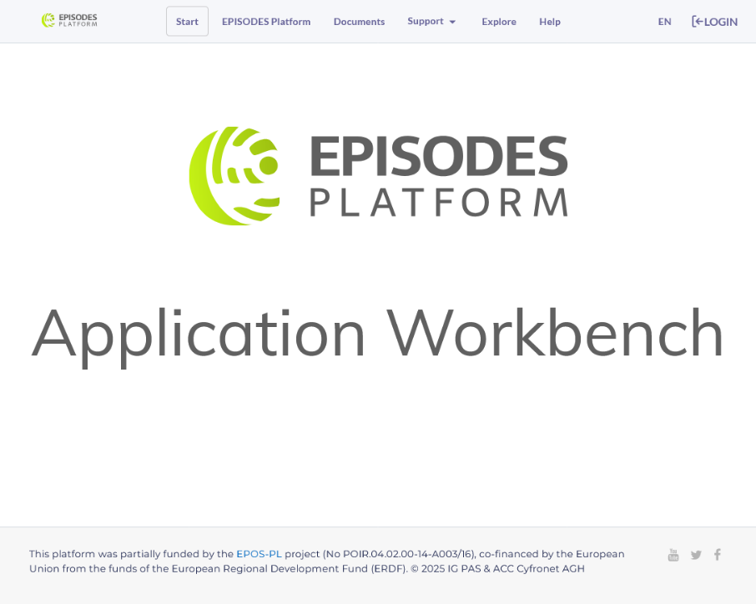
Task: Click the EPISODES Platform logo in navbar
Action: coord(69,20)
